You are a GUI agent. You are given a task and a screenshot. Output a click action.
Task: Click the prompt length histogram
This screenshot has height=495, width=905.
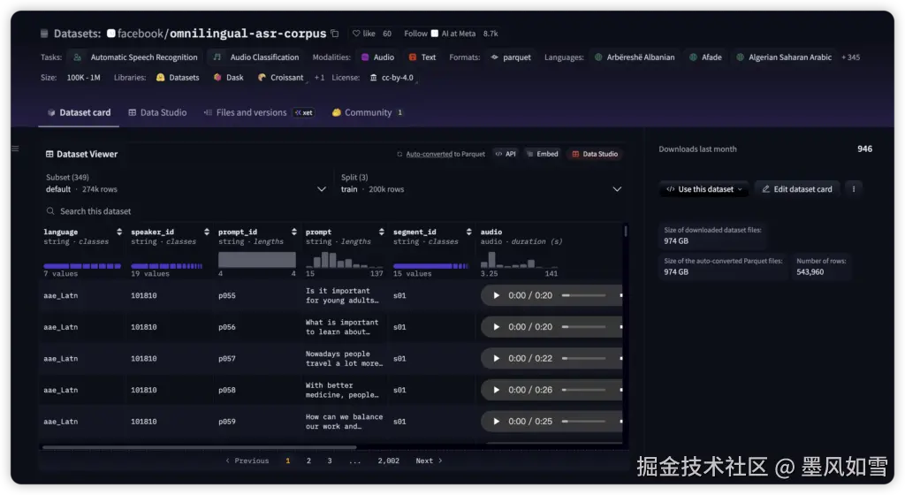[345, 260]
